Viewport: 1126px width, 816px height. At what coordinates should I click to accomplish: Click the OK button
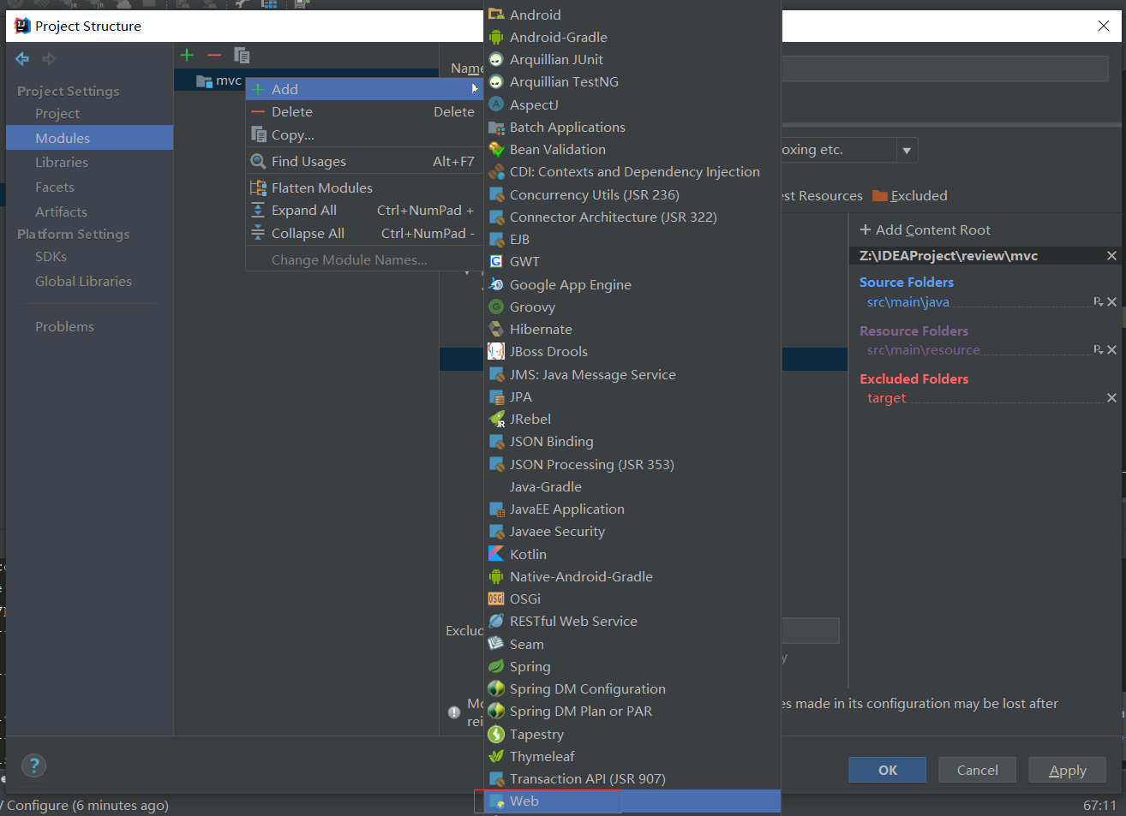(888, 770)
